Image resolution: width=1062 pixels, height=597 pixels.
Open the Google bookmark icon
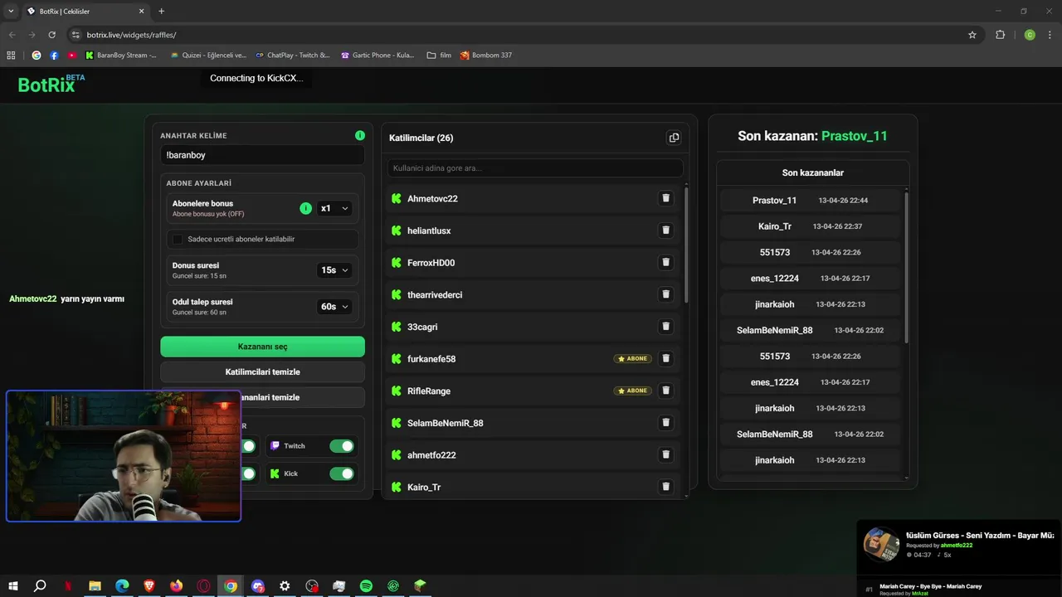[37, 56]
